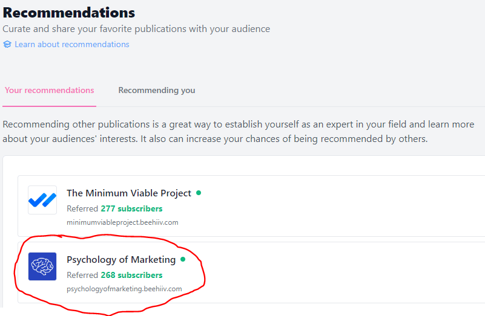Click "Referred" label in Psychology of Marketing card
485x316 pixels.
[x=82, y=275]
